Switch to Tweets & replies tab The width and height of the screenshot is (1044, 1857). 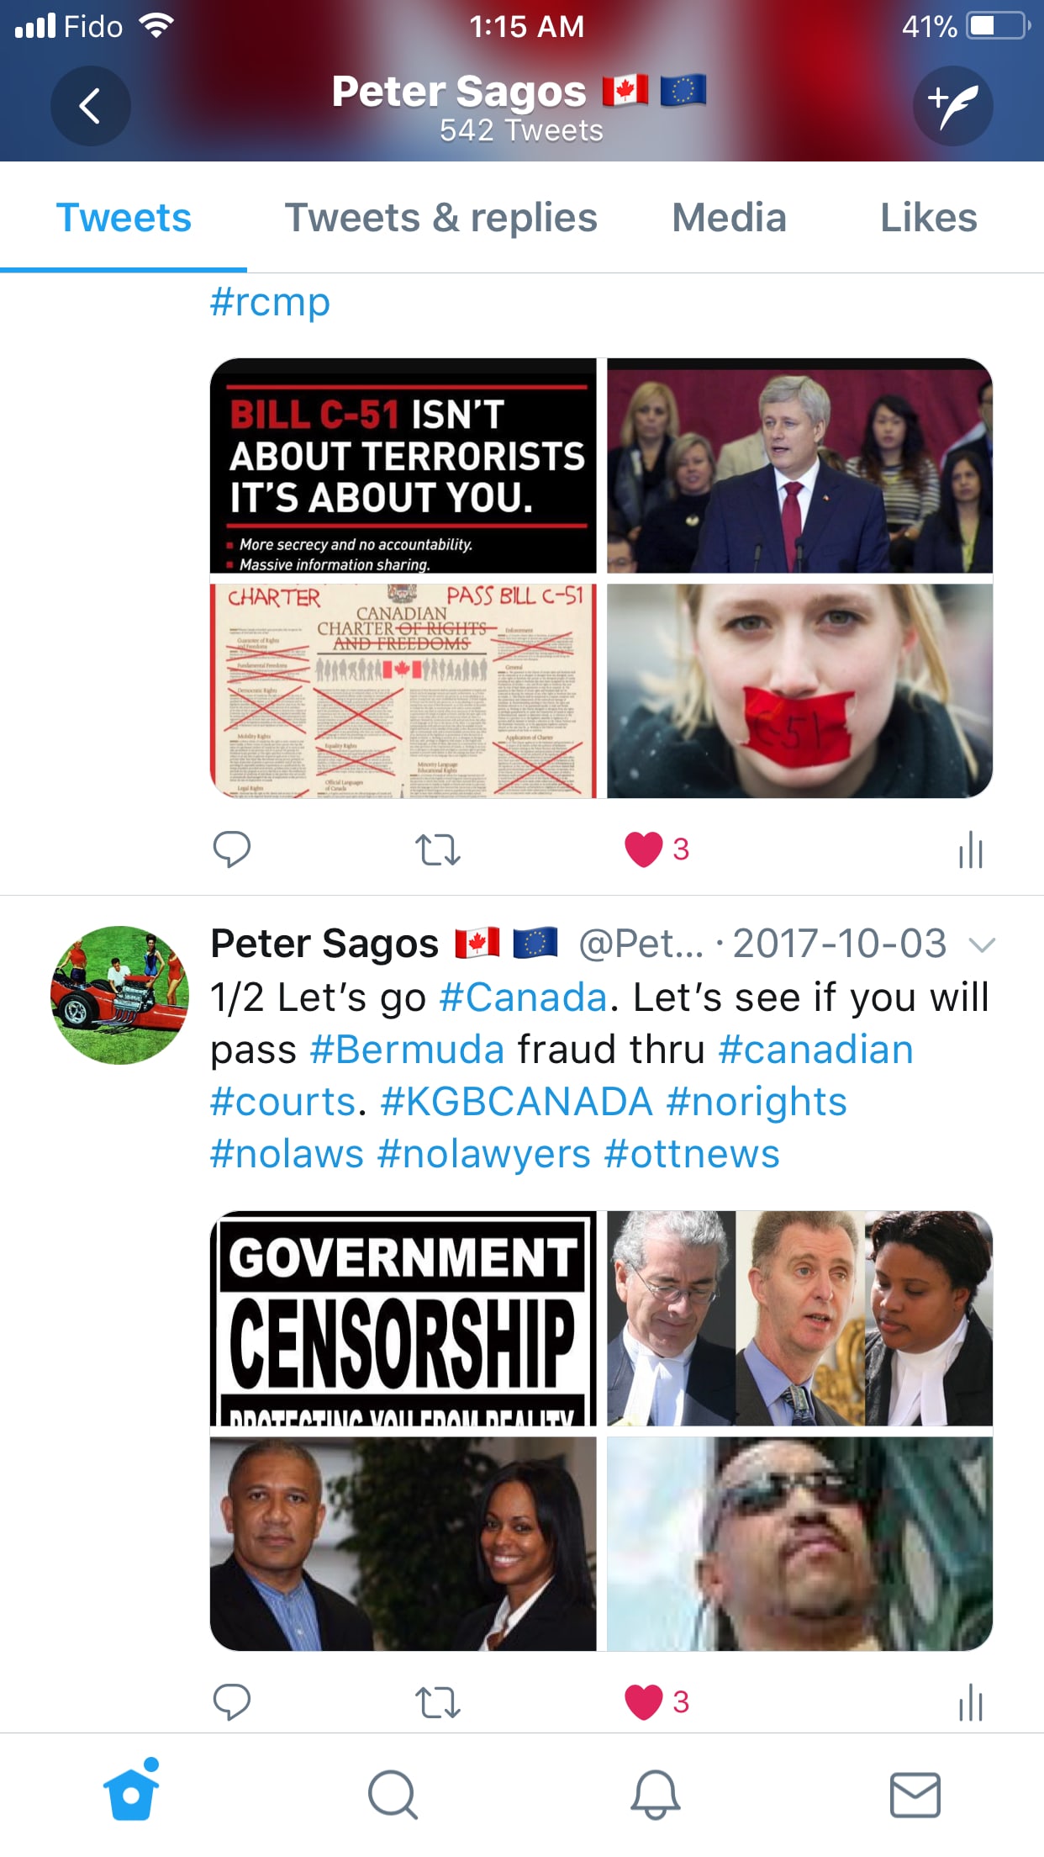click(x=441, y=218)
